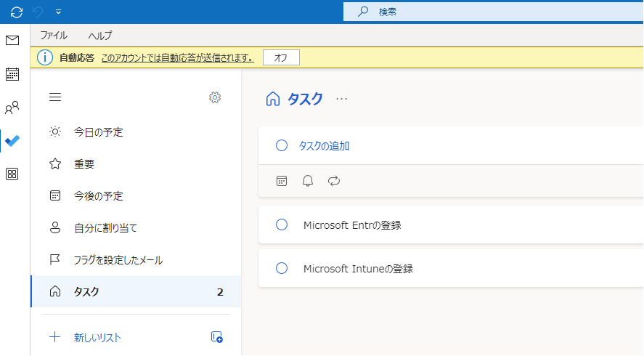Set task repeat with the recurrence icon
Image resolution: width=644 pixels, height=356 pixels.
(334, 181)
